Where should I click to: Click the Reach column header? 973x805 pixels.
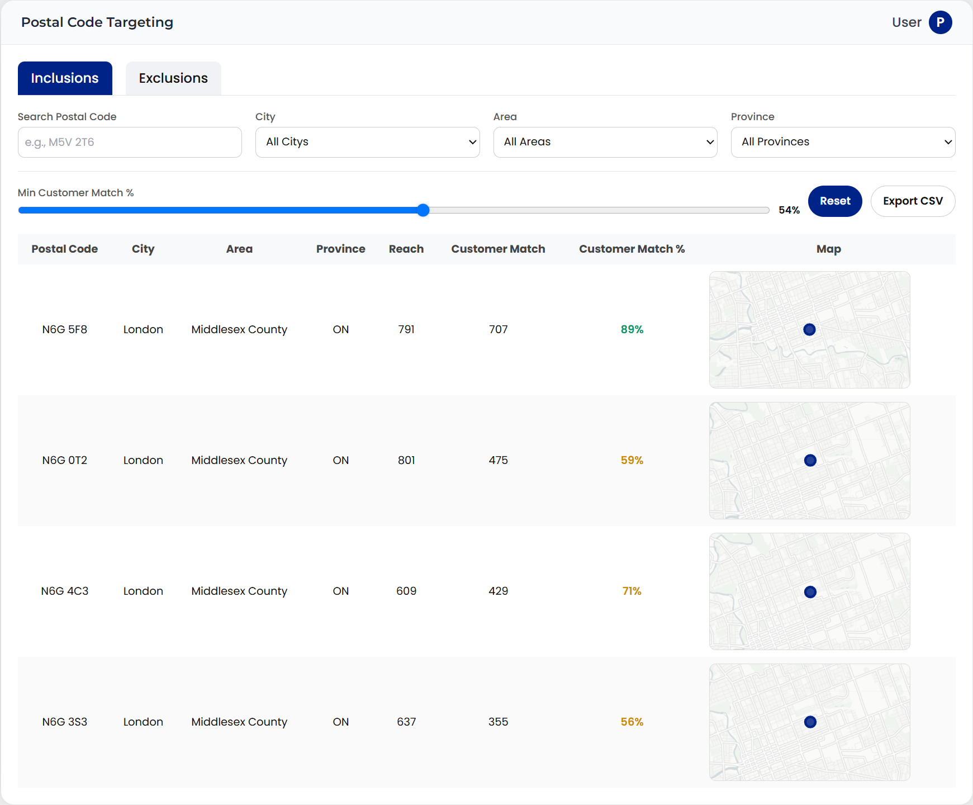406,249
